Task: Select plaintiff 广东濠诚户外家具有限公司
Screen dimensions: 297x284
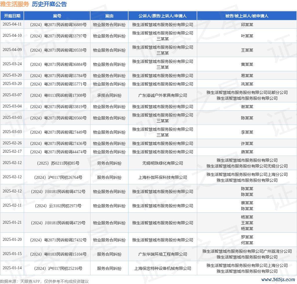Action: tap(162, 95)
